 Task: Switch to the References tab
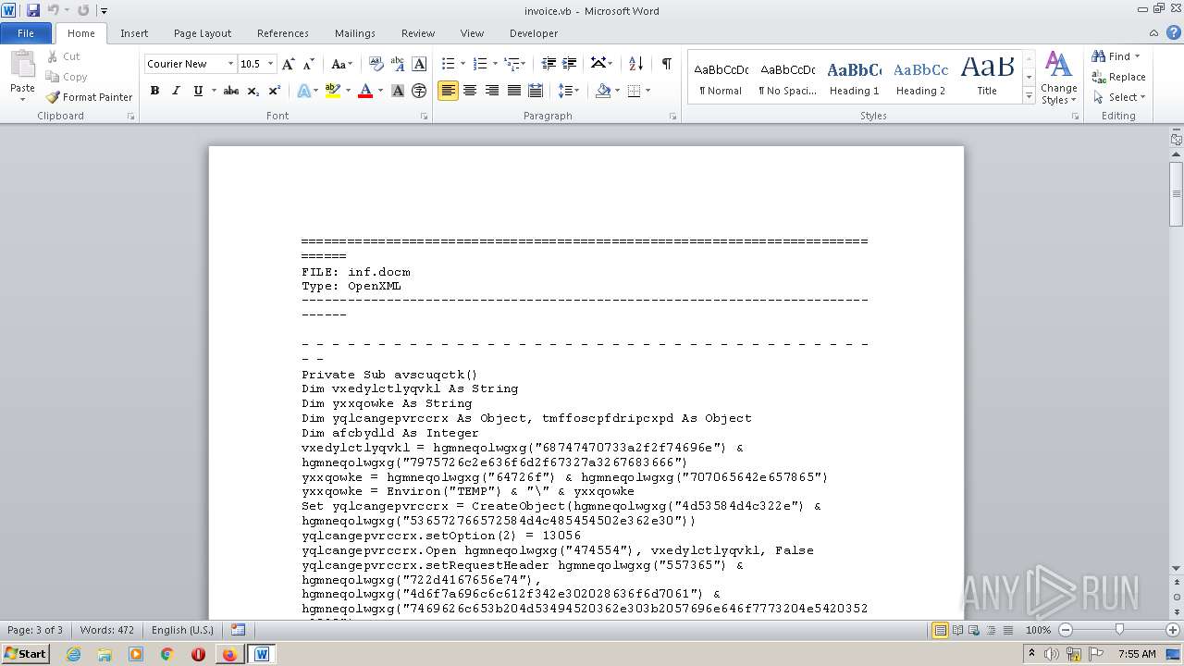coord(283,33)
